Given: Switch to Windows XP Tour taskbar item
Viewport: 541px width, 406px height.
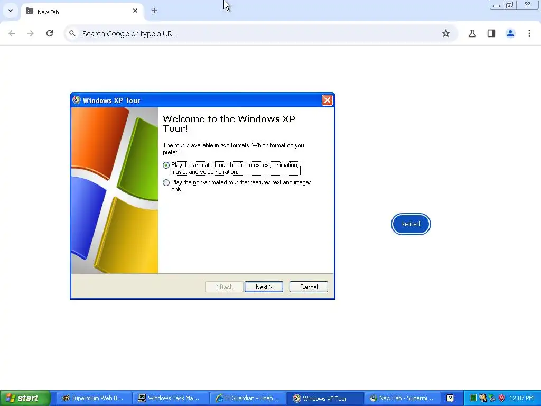Looking at the screenshot, I should pyautogui.click(x=324, y=398).
